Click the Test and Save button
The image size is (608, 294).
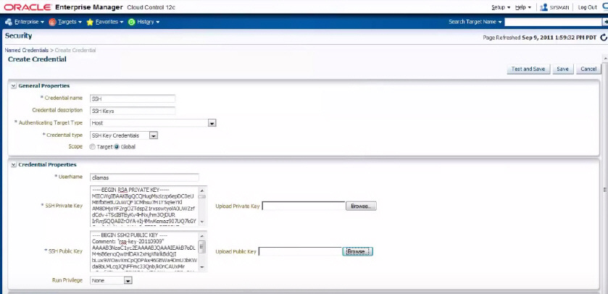[528, 69]
